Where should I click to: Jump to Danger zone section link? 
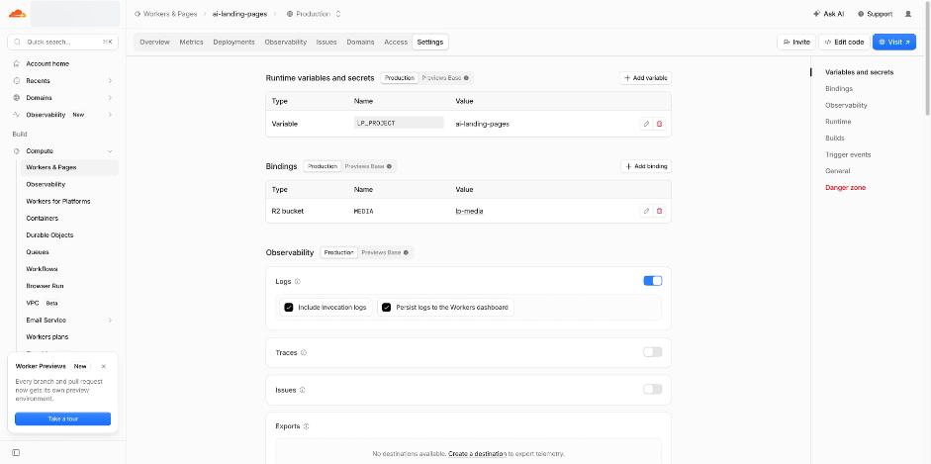click(x=846, y=188)
